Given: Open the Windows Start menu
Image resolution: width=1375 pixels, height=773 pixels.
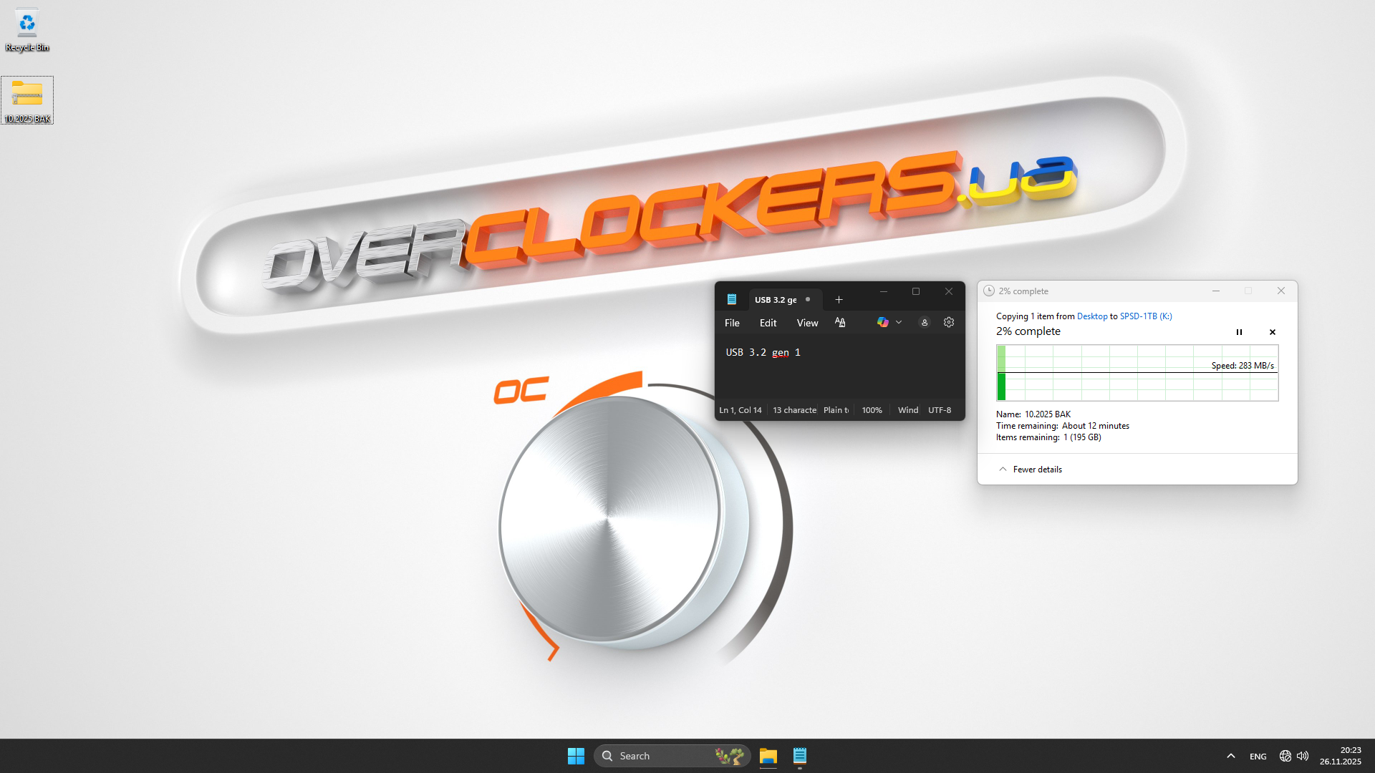Looking at the screenshot, I should (576, 756).
